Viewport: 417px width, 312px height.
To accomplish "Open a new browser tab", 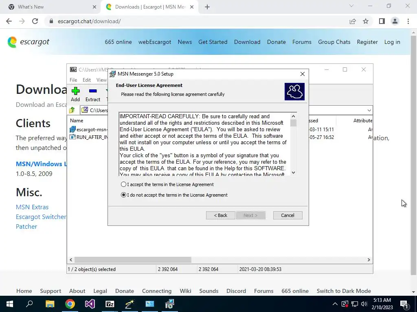I will pyautogui.click(x=207, y=7).
